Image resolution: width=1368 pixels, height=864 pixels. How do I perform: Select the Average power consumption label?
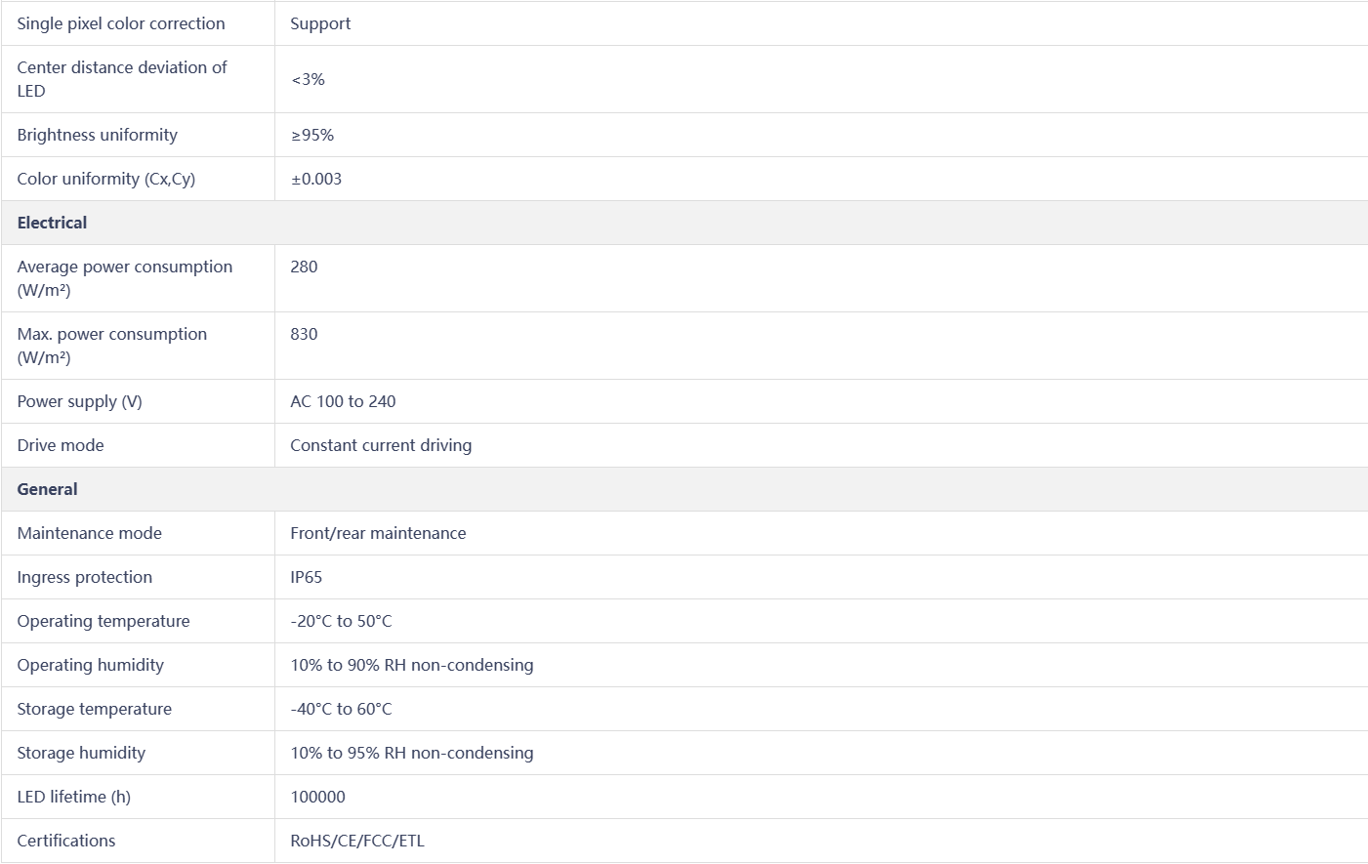coord(124,278)
